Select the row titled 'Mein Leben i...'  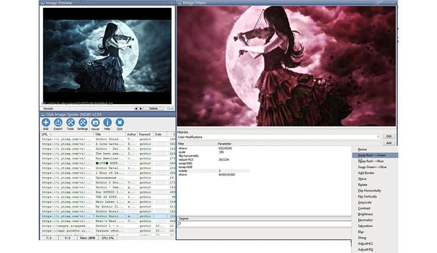click(108, 202)
